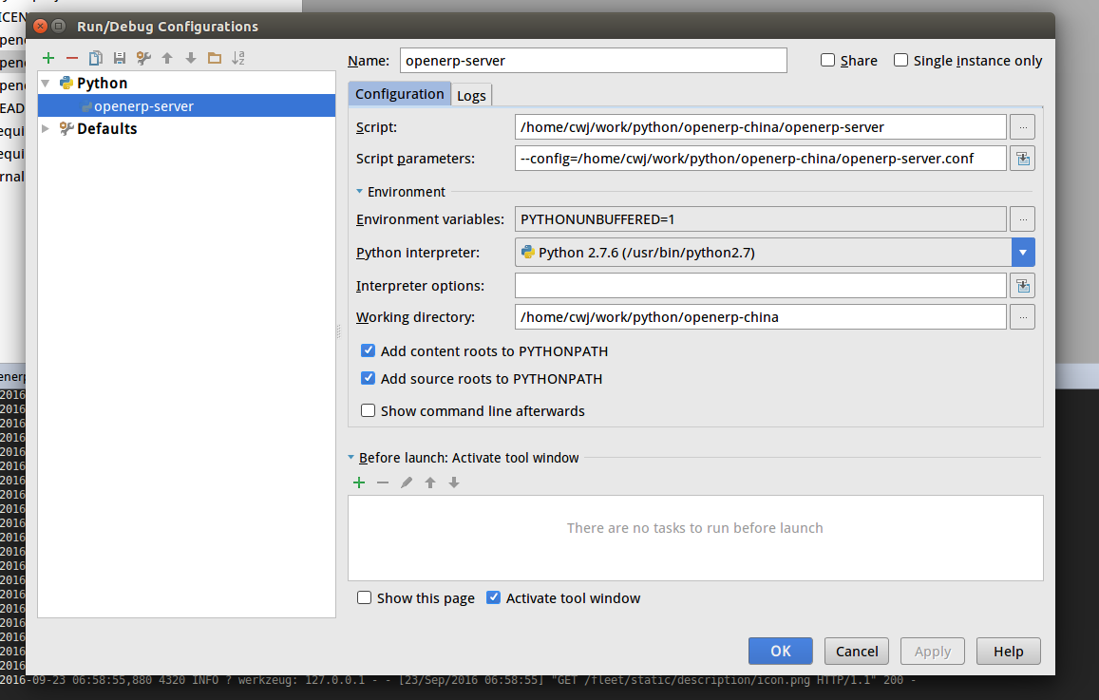Expand the Defaults tree node
The height and width of the screenshot is (700, 1099).
coord(46,128)
